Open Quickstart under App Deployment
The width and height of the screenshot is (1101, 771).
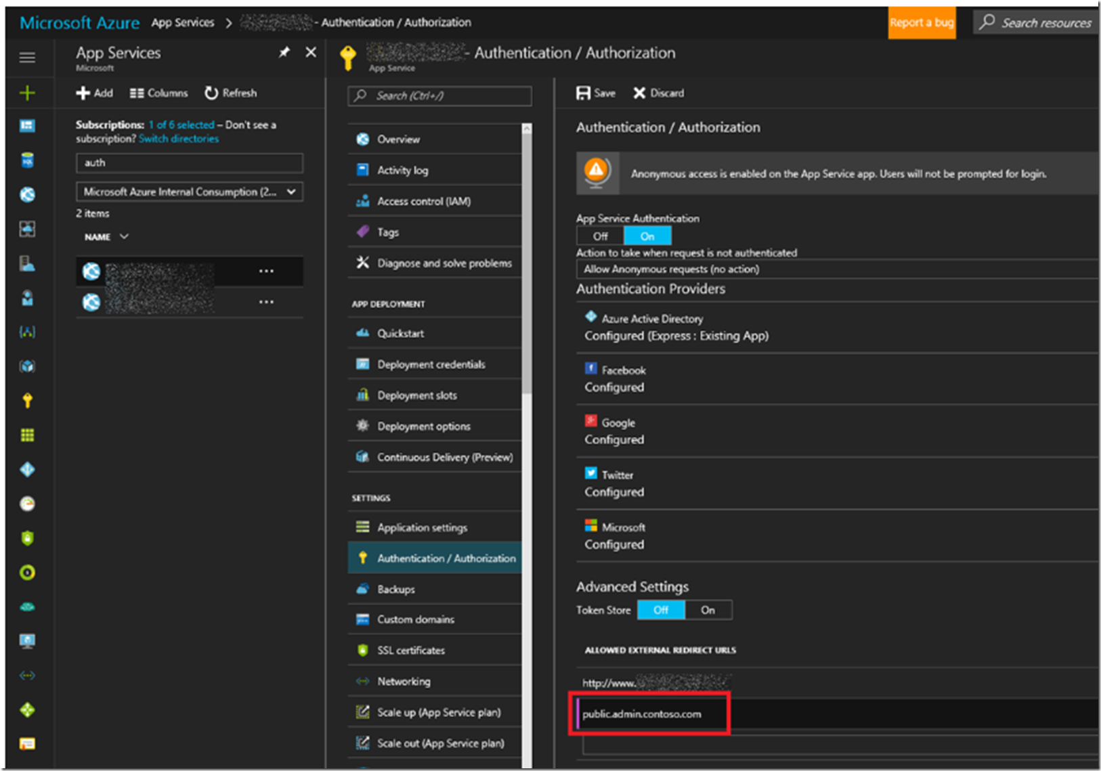435,333
